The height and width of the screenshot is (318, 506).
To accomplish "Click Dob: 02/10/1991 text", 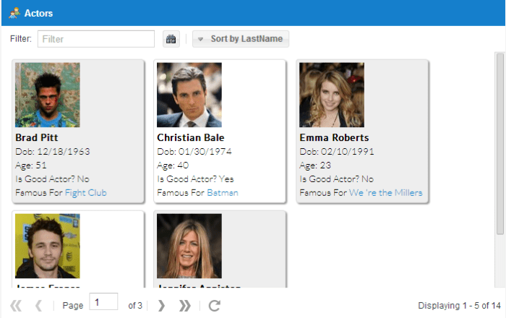I will coord(337,152).
